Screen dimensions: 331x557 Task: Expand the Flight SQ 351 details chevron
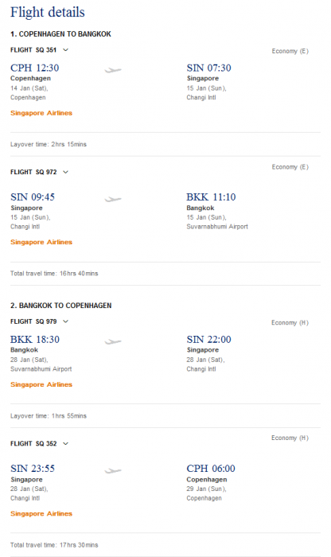tap(66, 50)
